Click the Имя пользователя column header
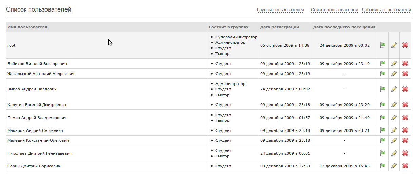 [27, 27]
